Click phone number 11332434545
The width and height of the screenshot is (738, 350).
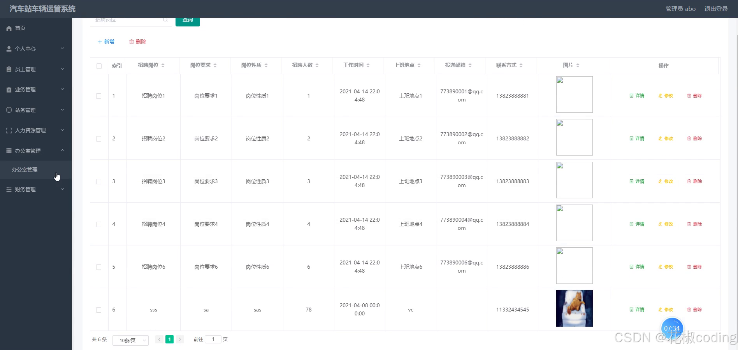513,310
